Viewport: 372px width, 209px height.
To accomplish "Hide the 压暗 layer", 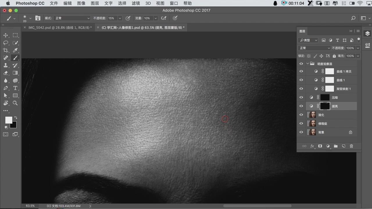I will 301,97.
